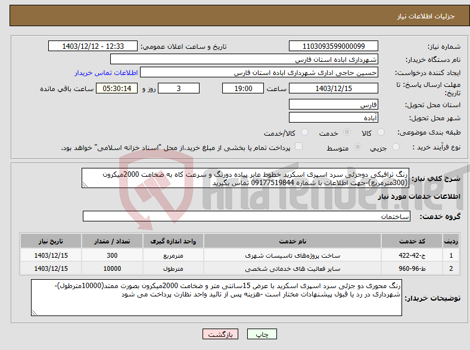Click the بازگشت back button

pyautogui.click(x=220, y=334)
